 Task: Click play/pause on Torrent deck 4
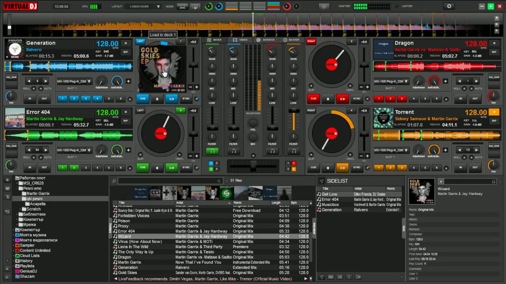[342, 168]
